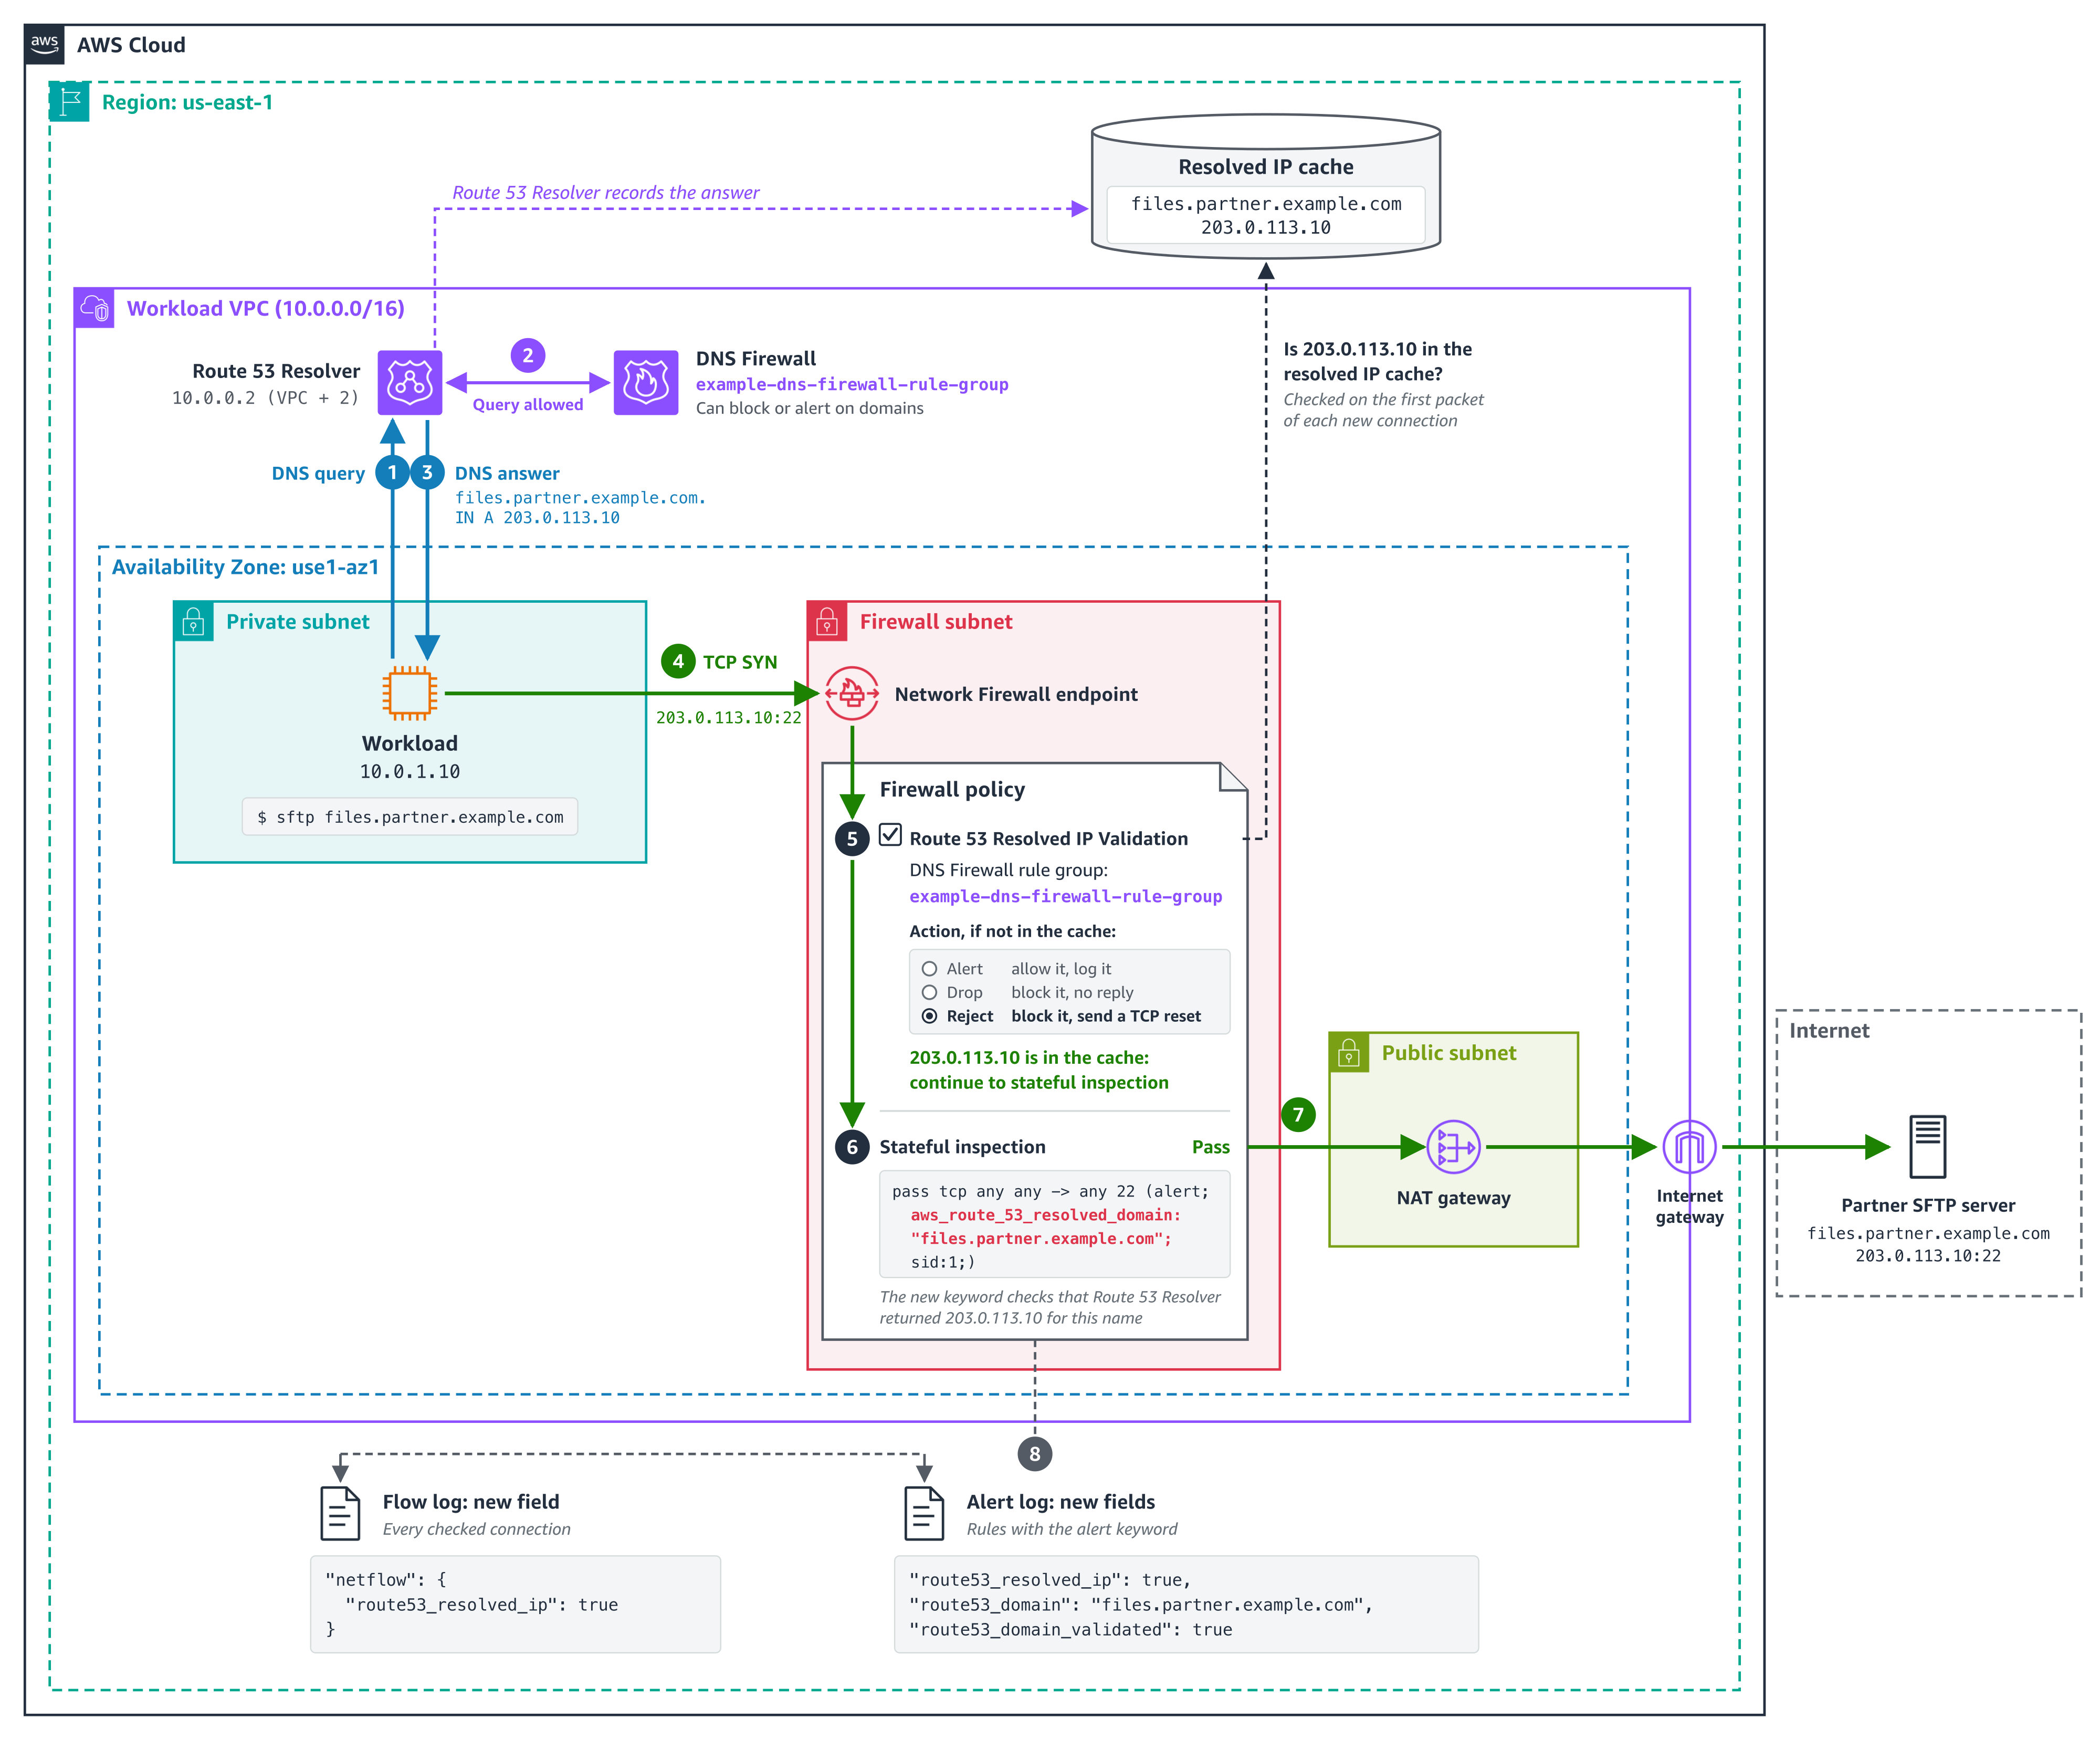Click the Network Firewall endpoint icon
The width and height of the screenshot is (2100, 1740).
(x=852, y=693)
